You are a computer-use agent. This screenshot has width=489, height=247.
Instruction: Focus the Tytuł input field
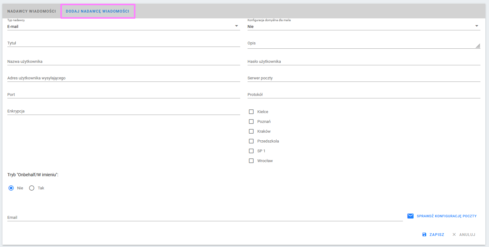tap(123, 43)
